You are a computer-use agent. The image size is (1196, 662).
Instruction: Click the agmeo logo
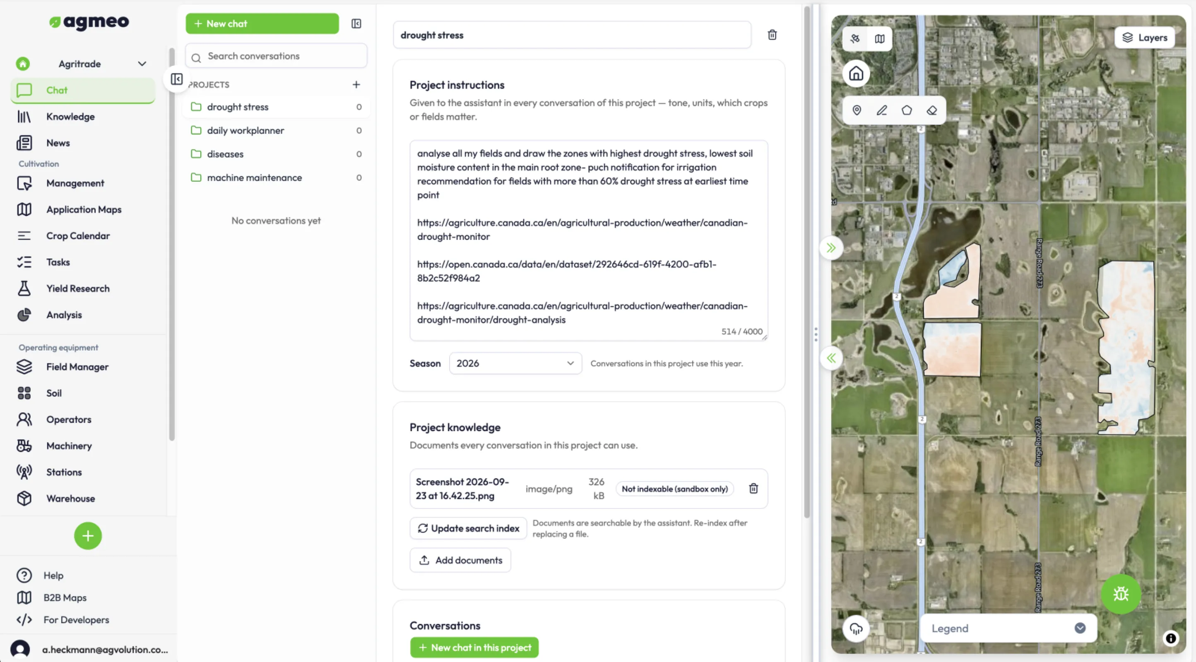point(89,22)
